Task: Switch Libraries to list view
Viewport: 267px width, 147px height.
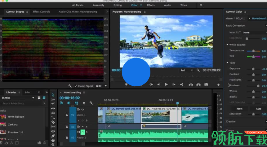Action: point(44,98)
